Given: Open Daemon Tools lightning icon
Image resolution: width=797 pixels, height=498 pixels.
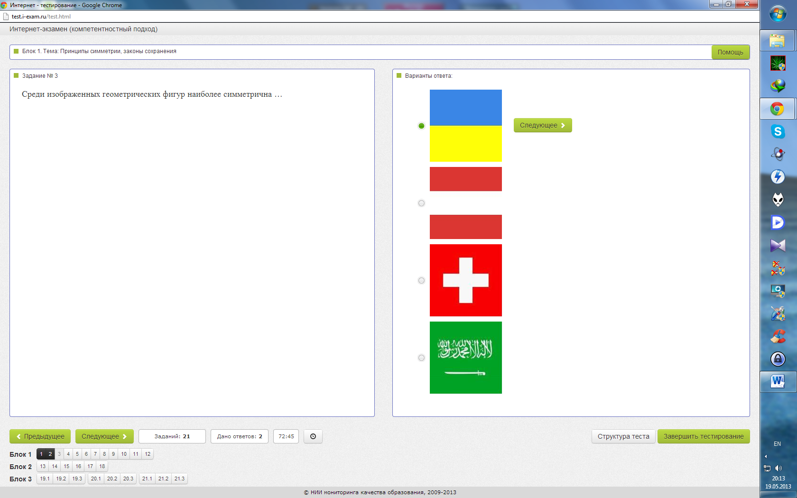Looking at the screenshot, I should coord(778,177).
